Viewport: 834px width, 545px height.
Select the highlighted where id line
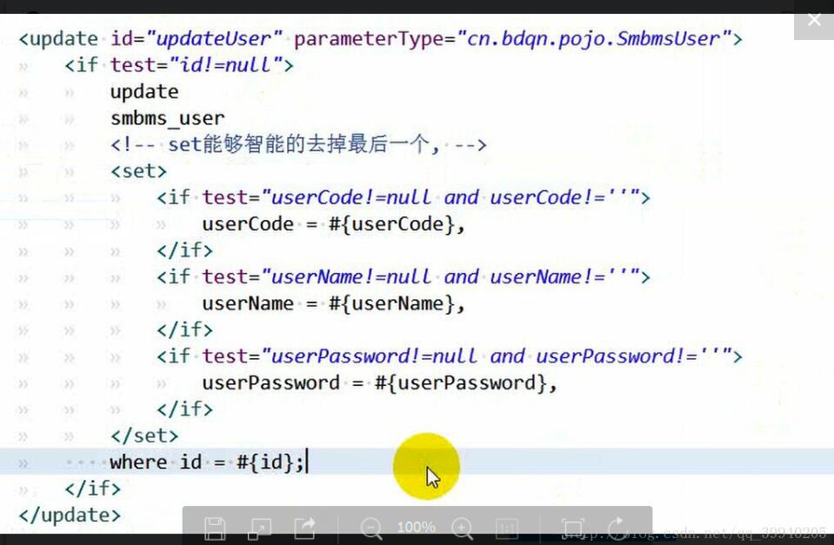[208, 462]
